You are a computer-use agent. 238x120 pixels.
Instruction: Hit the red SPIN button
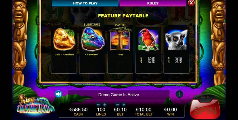pyautogui.click(x=205, y=109)
